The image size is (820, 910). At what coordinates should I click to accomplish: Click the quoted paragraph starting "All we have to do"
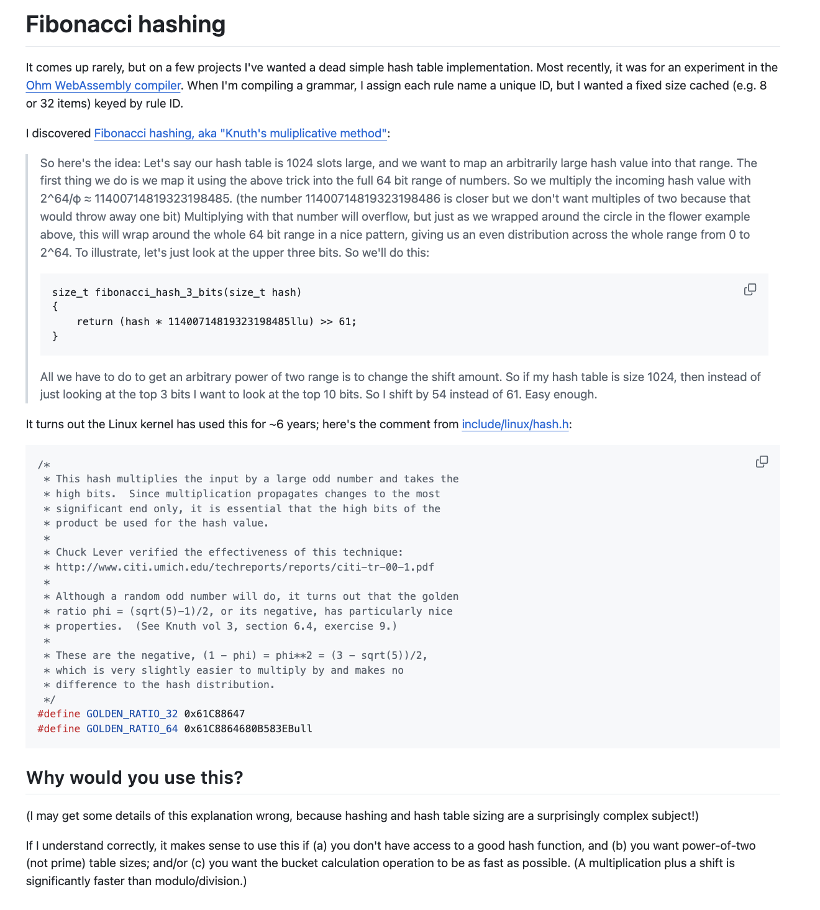point(398,385)
